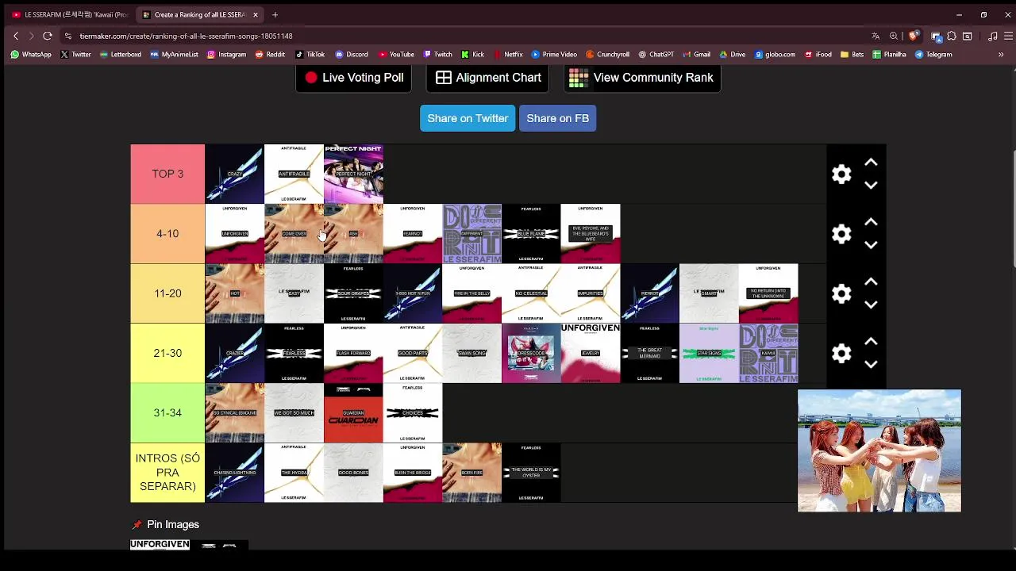
Task: Start a Live Voting Poll
Action: coord(354,78)
